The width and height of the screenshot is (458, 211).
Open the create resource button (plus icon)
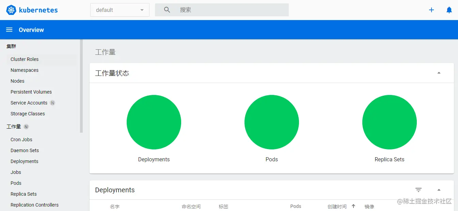point(431,10)
